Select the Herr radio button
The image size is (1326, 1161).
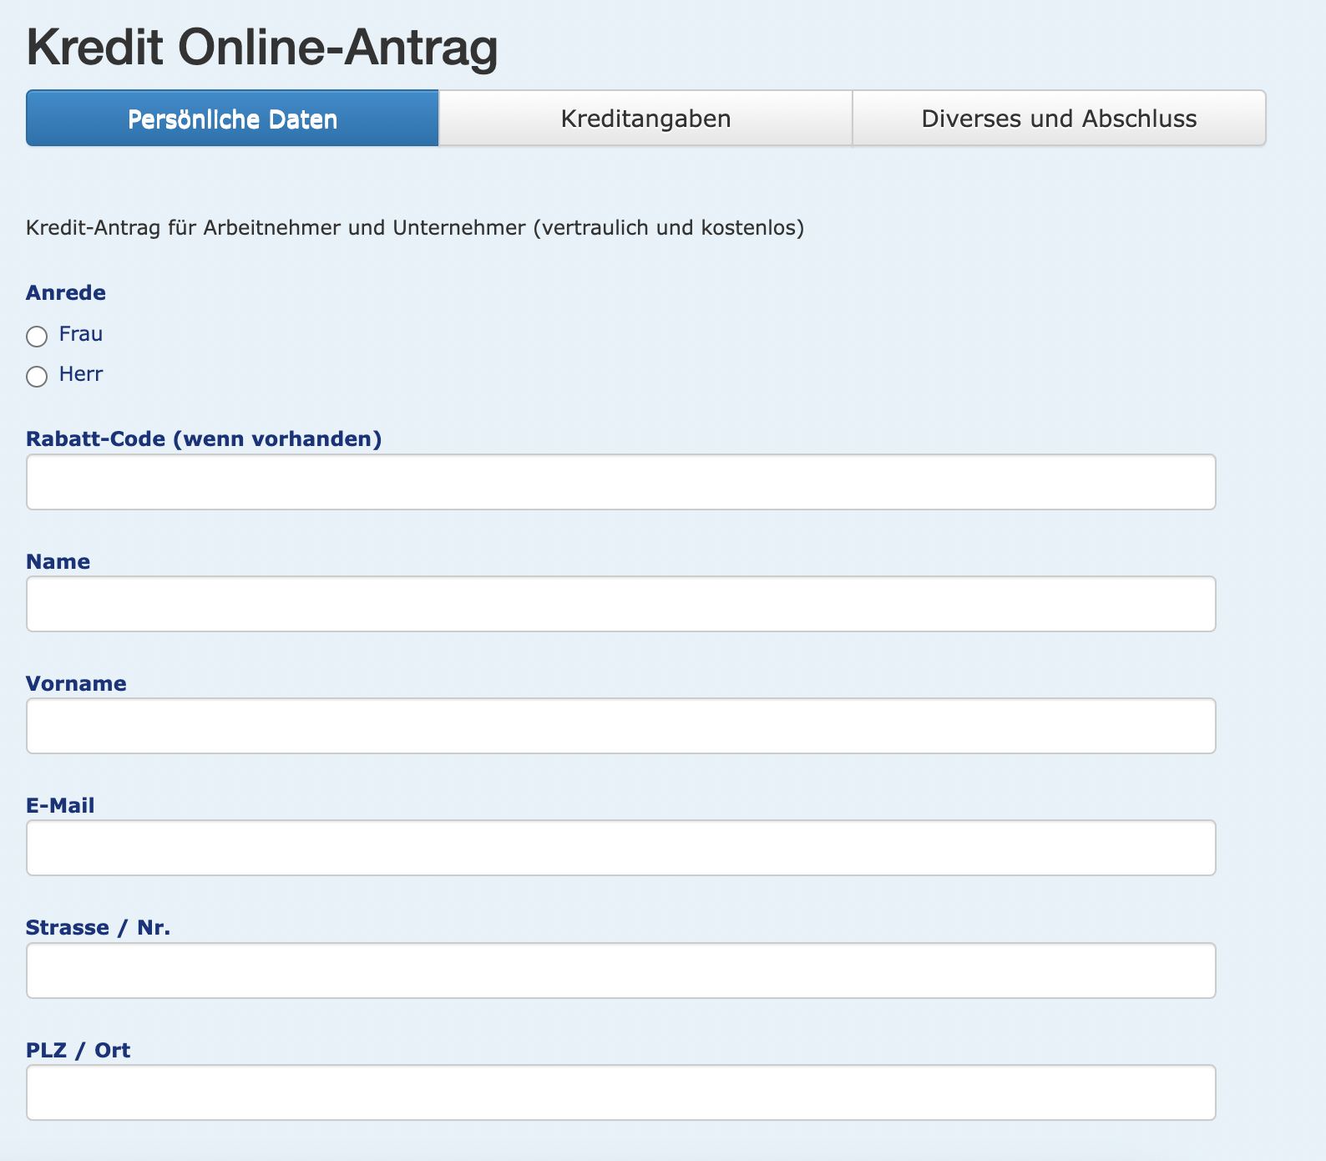37,377
